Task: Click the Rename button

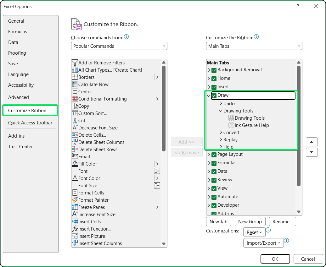Action: coord(282,221)
